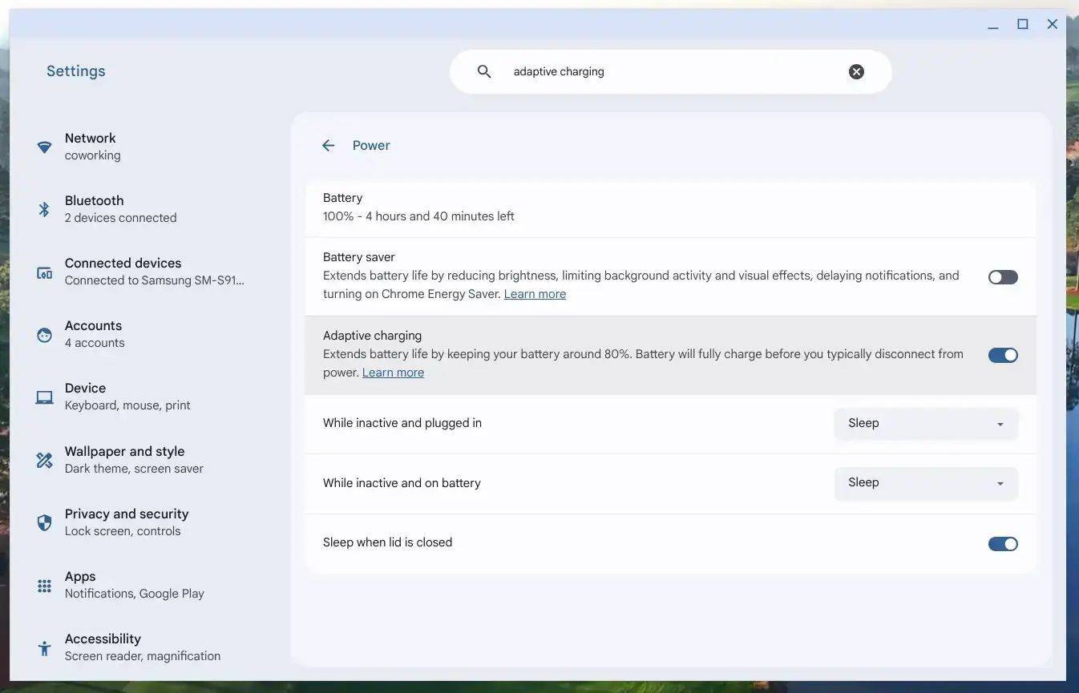Click the "While inactive and plugged in" label

pos(402,423)
